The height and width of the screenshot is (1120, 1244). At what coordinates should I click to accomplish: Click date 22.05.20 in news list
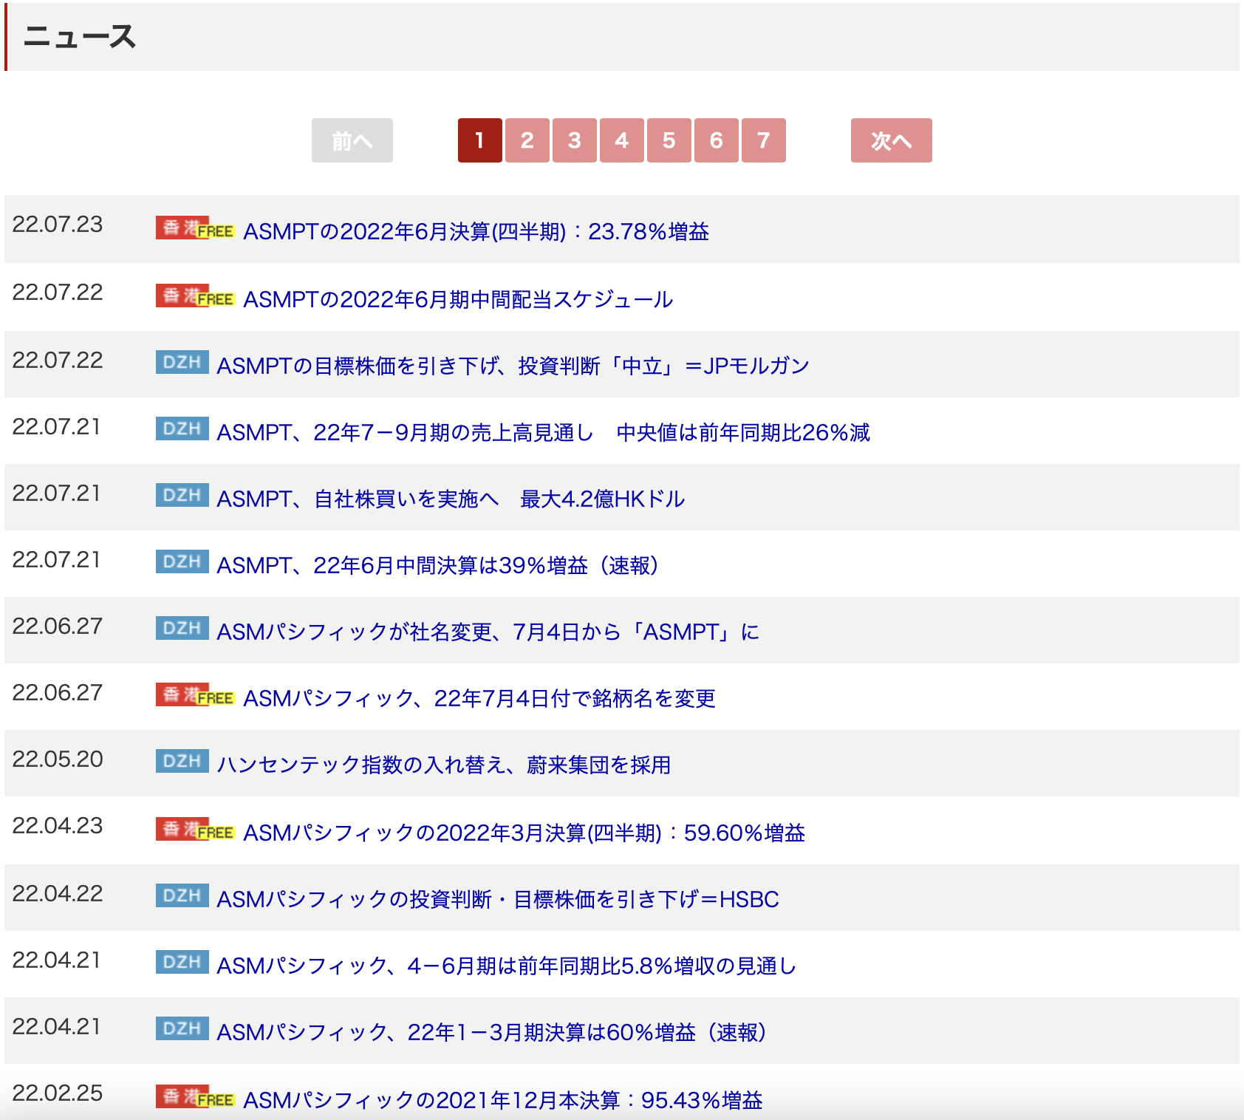[x=58, y=759]
